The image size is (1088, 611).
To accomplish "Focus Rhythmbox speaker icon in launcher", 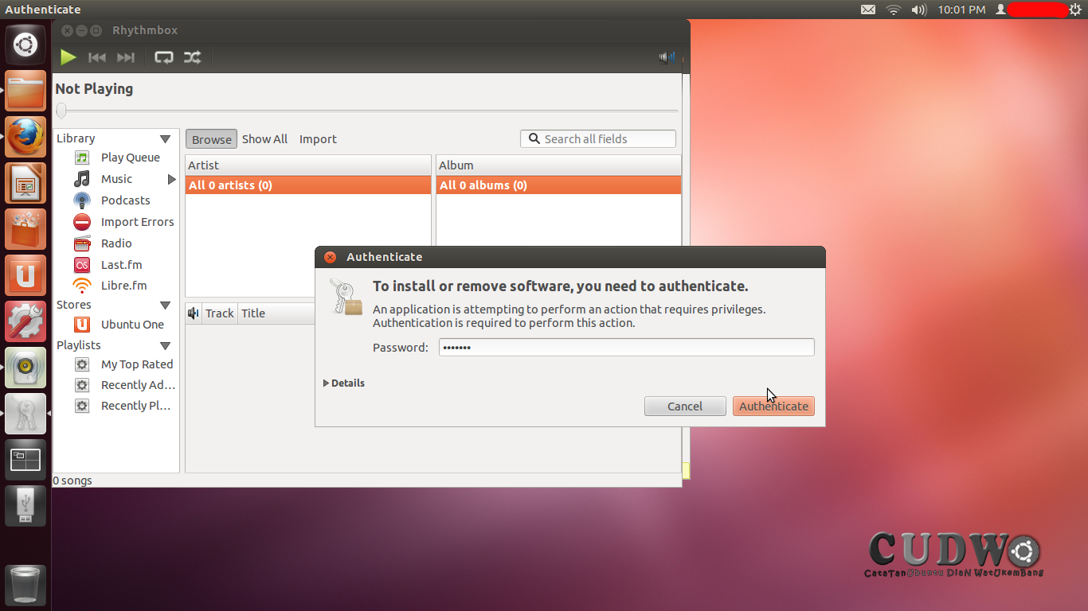I will point(25,368).
